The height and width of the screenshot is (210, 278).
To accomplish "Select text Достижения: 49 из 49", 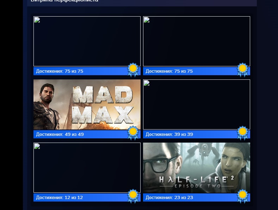I will pyautogui.click(x=60, y=134).
